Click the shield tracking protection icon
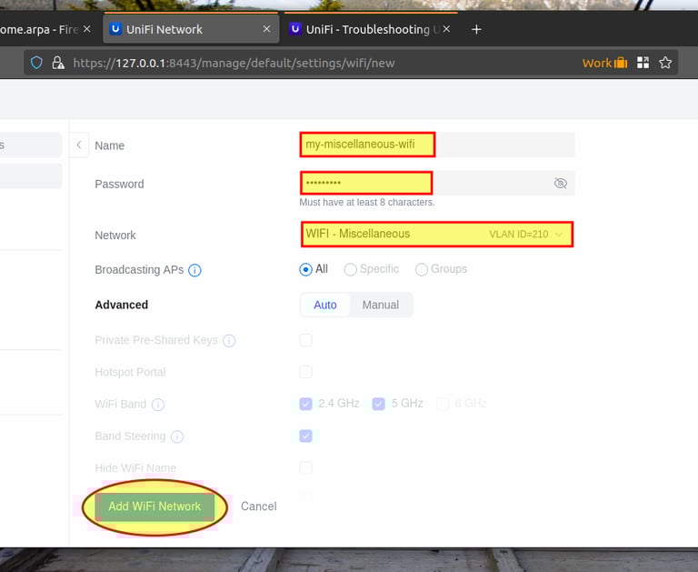This screenshot has width=698, height=572. (x=36, y=63)
